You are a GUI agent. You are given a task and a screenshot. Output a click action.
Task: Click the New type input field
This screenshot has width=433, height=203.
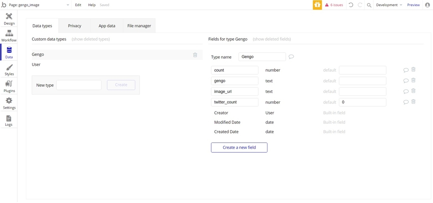click(79, 85)
